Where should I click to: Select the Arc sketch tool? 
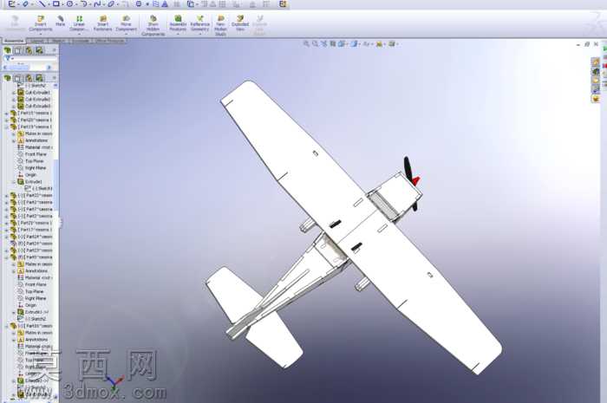[83, 3]
